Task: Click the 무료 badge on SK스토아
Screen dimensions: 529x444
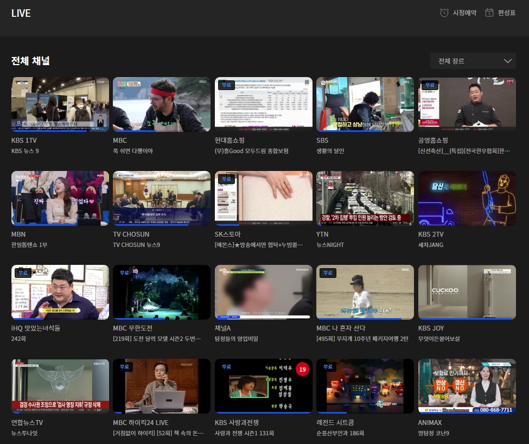Action: click(226, 179)
